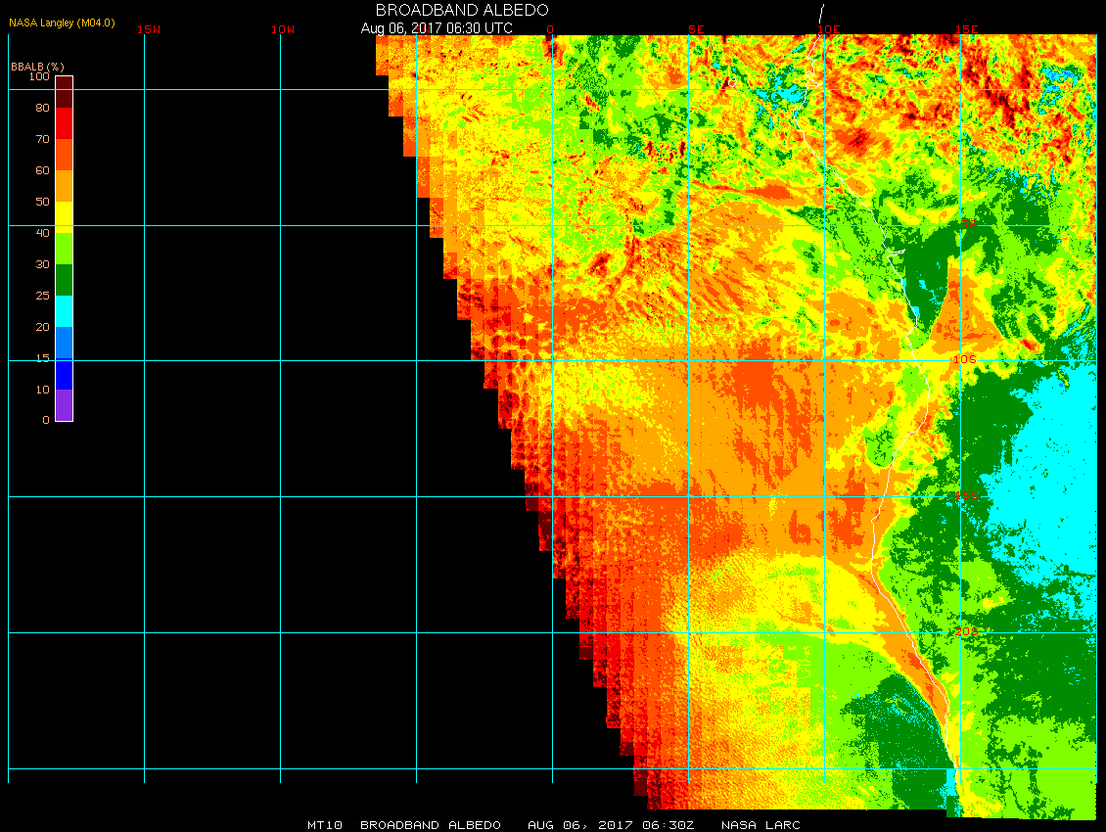The image size is (1106, 832).
Task: Click the legend value '25'
Action: pos(43,296)
